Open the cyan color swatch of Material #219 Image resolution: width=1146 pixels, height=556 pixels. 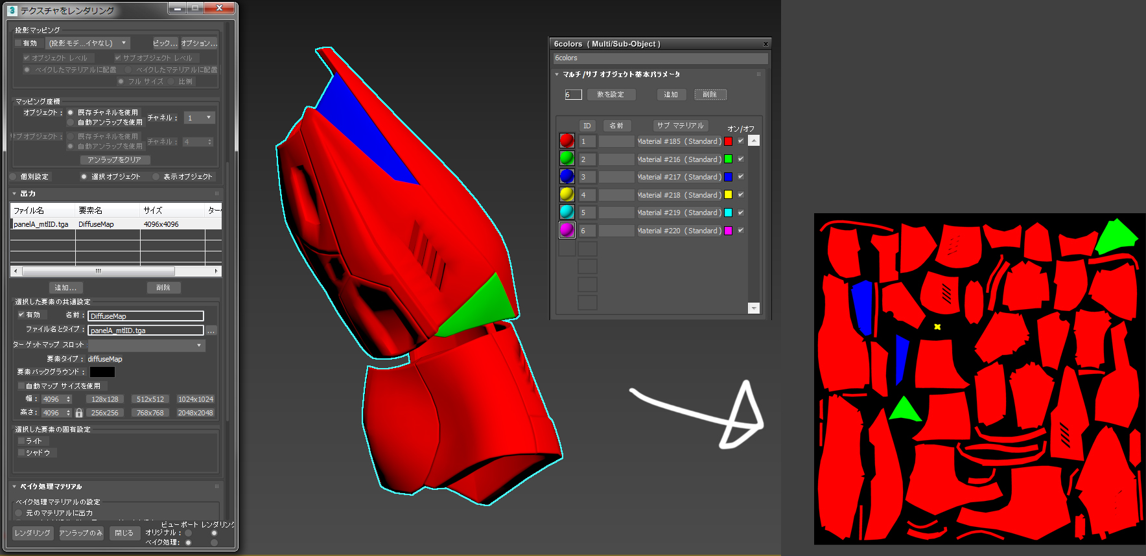coord(728,213)
